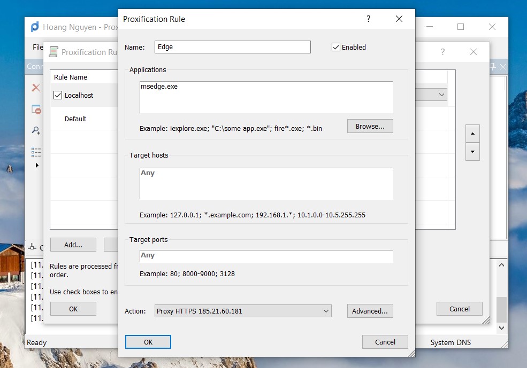Image resolution: width=527 pixels, height=368 pixels.
Task: Select the Default rule in rules list
Action: (x=75, y=119)
